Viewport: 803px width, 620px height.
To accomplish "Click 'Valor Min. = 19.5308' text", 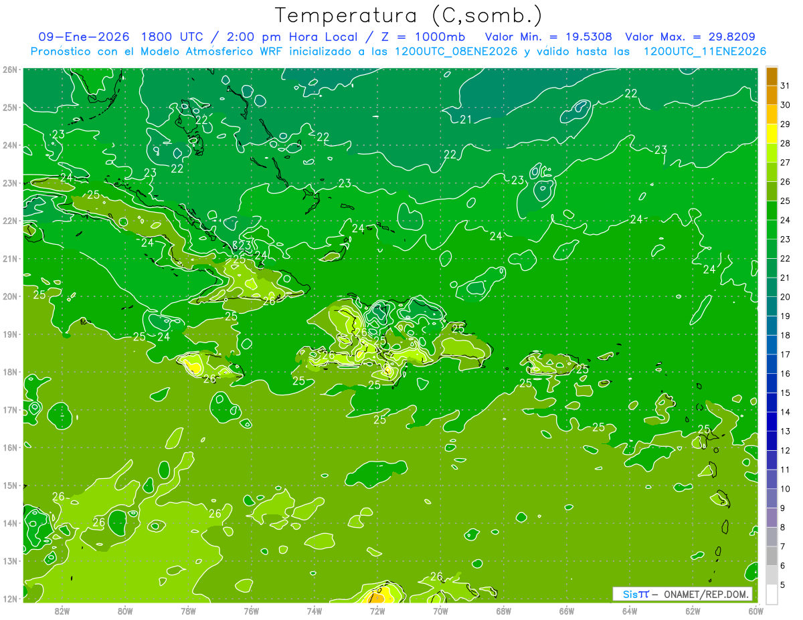I will [x=549, y=37].
